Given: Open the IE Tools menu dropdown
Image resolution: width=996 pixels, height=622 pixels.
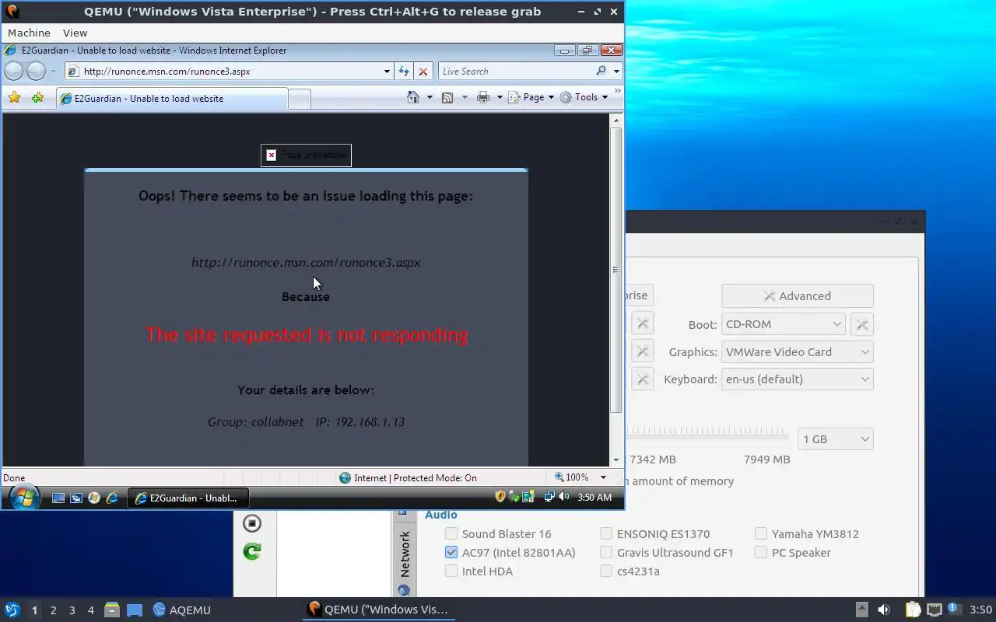Looking at the screenshot, I should [584, 97].
